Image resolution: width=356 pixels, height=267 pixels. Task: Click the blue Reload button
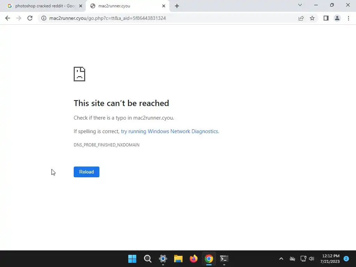[x=87, y=172]
